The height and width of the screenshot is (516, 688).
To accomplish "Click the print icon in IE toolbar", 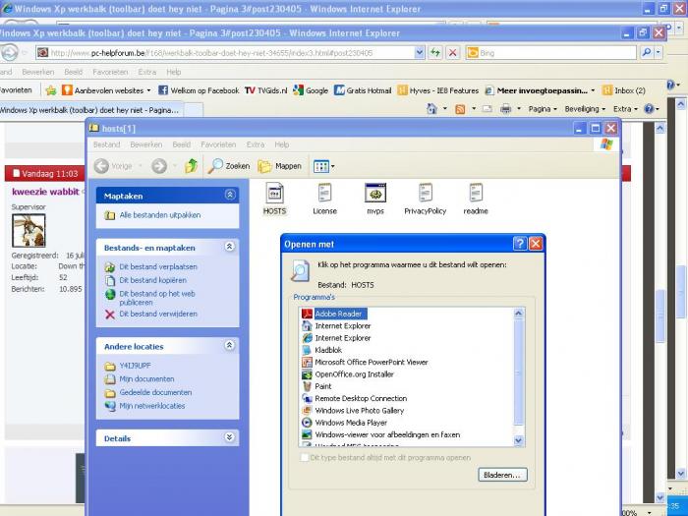I will tap(505, 109).
